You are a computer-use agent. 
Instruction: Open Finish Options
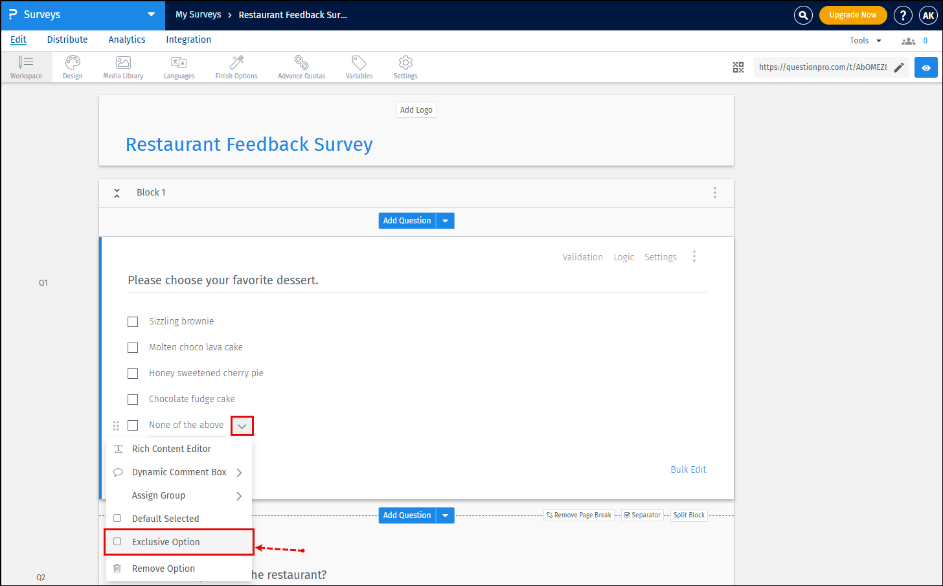click(x=236, y=67)
